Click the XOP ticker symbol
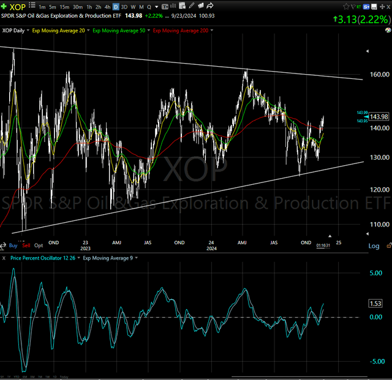This screenshot has height=380, width=392. pos(18,7)
